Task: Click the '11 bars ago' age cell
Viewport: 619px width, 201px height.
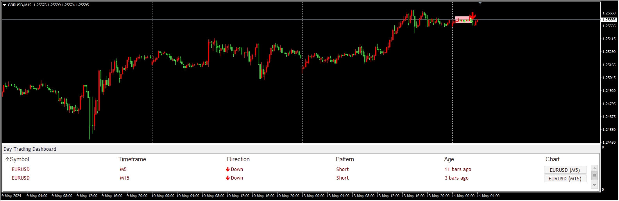Action: [458, 169]
